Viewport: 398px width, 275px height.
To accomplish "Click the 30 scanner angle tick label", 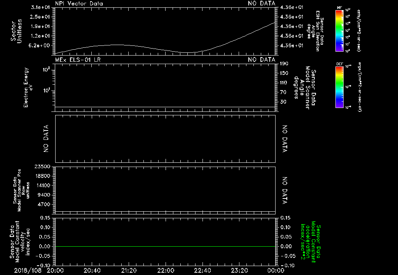I will point(283,102).
